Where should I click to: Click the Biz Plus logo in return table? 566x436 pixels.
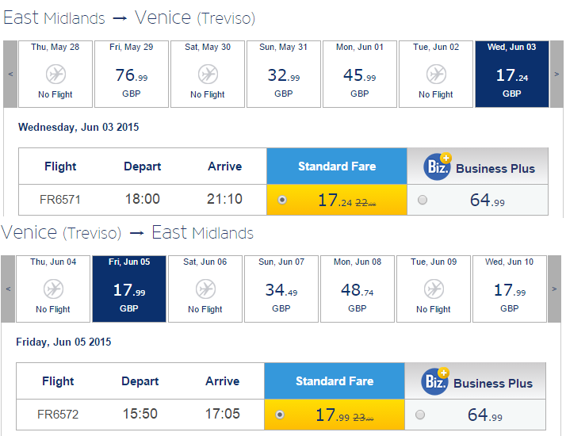pos(435,381)
